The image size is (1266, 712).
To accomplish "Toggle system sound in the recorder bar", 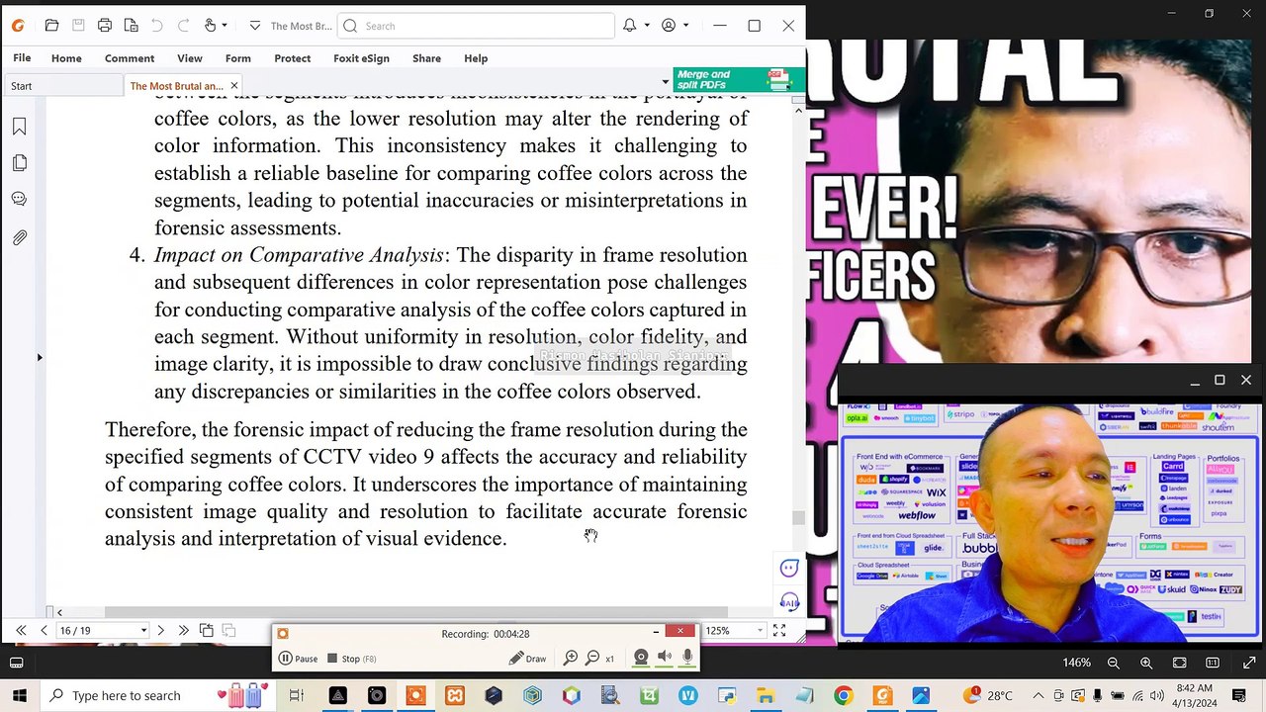I will (665, 658).
